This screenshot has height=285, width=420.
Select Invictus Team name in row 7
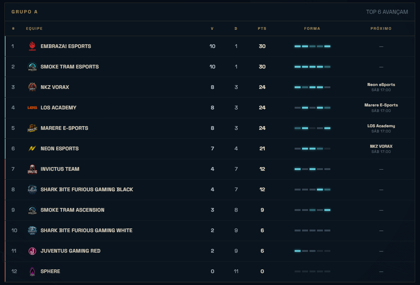(60, 169)
